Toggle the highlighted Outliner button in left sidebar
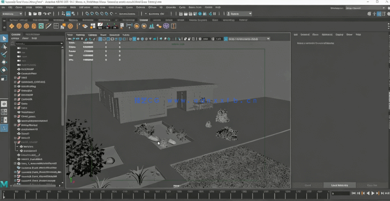This screenshot has height=201, width=390. click(4, 128)
